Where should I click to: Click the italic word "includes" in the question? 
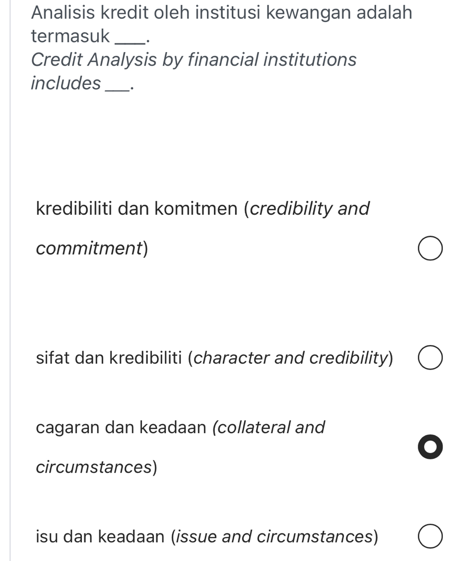coord(66,83)
